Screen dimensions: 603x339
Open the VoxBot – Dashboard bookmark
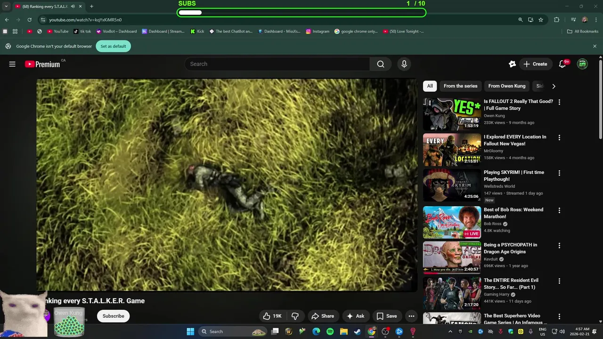pos(116,32)
